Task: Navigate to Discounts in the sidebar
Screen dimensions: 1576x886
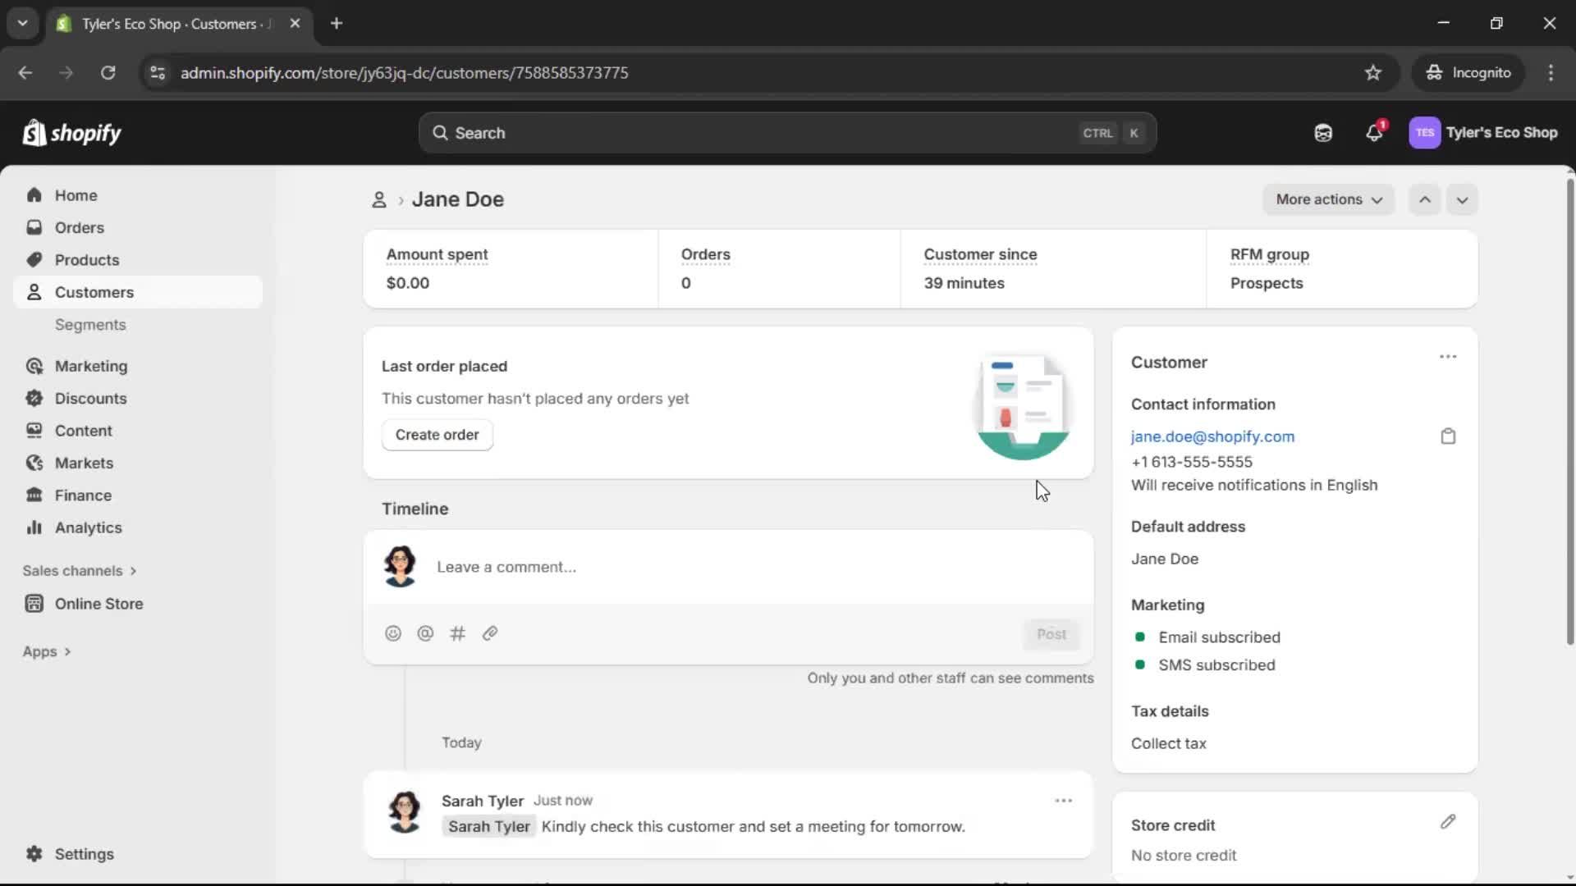Action: [x=91, y=398]
